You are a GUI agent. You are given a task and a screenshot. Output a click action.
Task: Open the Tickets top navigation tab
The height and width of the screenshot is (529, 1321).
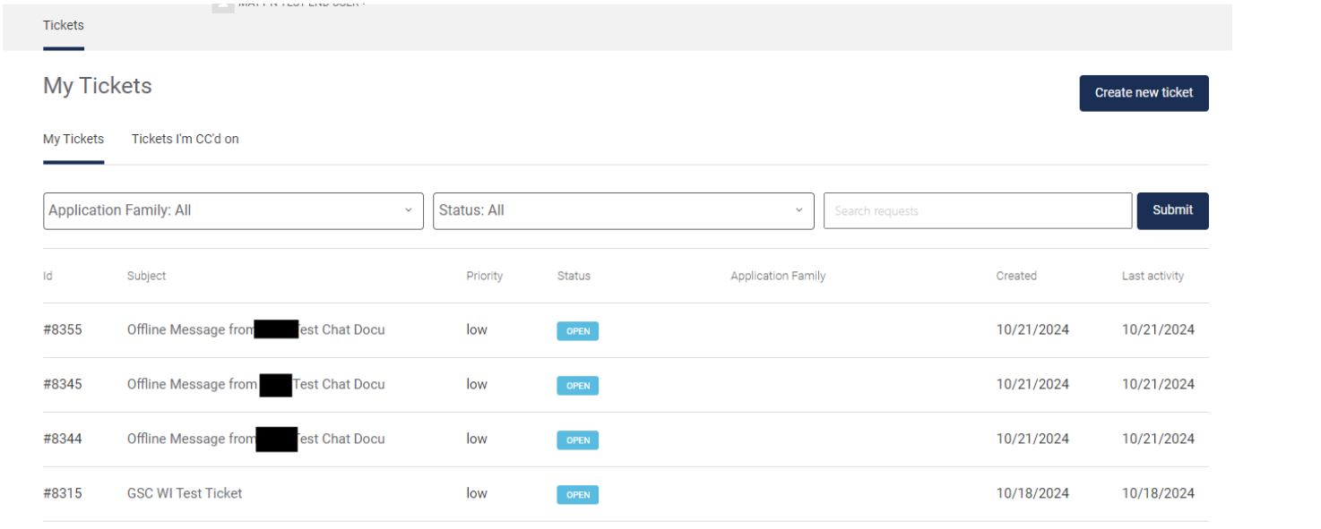(64, 25)
